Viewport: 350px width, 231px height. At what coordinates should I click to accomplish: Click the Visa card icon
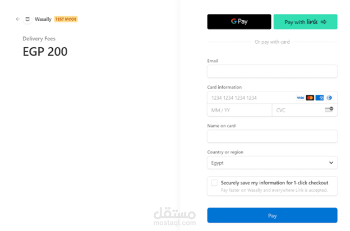[300, 98]
